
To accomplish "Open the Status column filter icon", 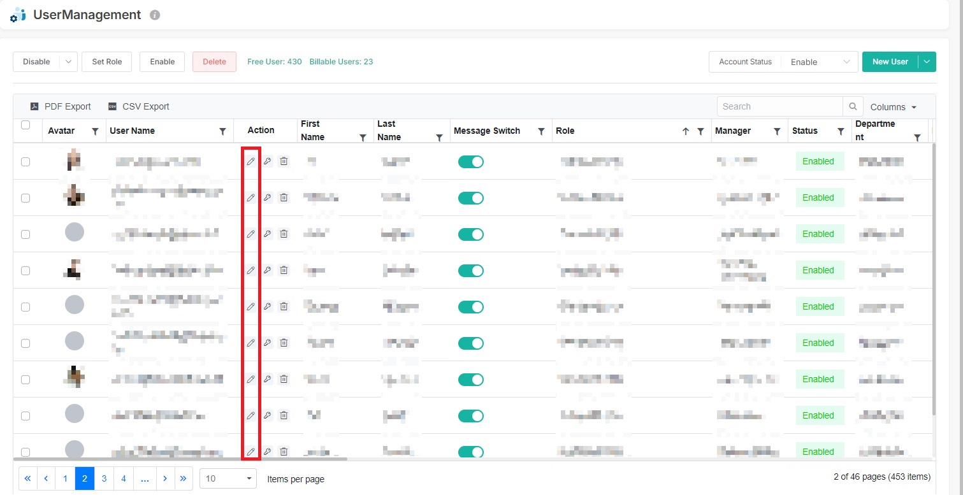I will point(841,131).
